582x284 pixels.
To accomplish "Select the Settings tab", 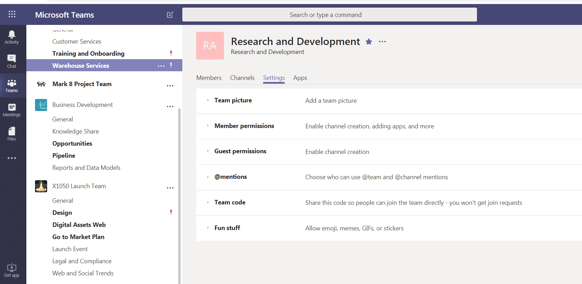I will click(x=274, y=78).
